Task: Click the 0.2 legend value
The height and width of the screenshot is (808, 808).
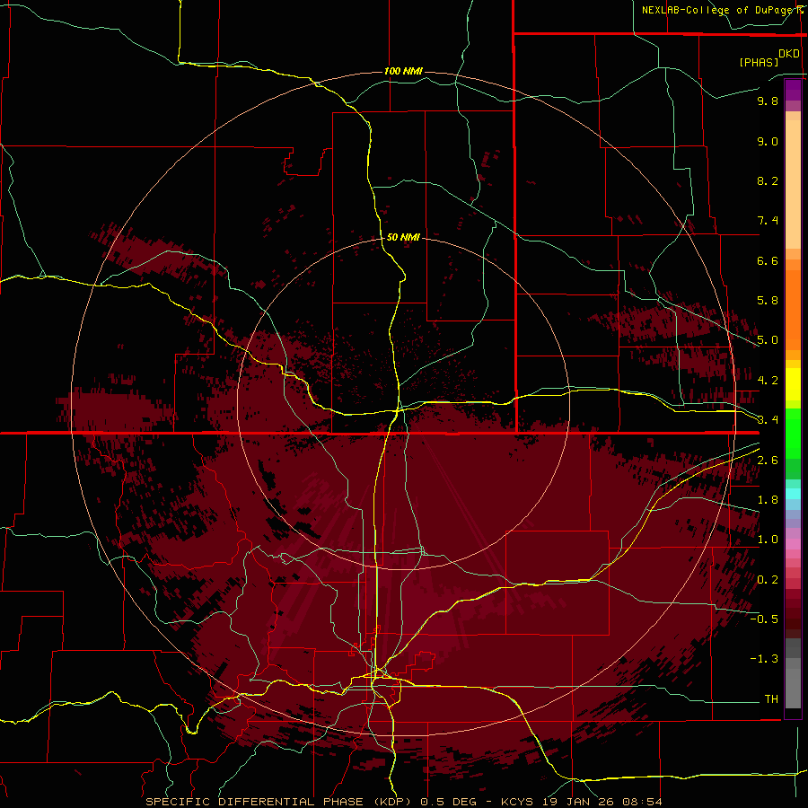Action: pos(768,580)
